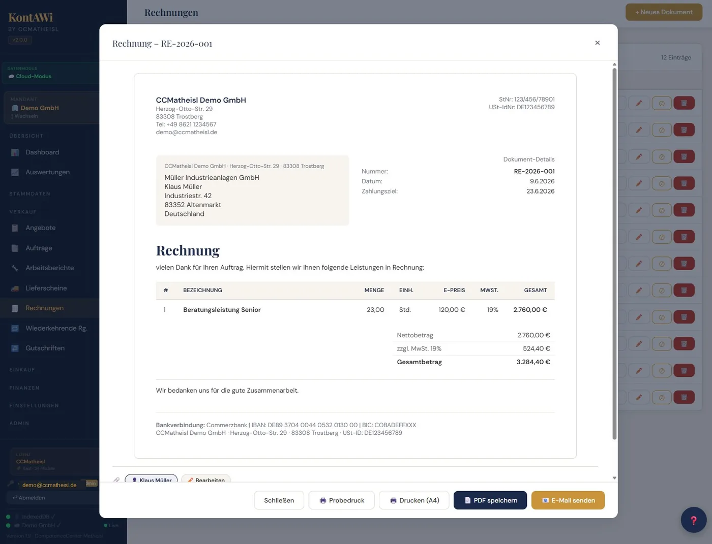The height and width of the screenshot is (544, 712).
Task: Click invoice number RE-2026-001 in Dokument-Details
Action: (534, 171)
